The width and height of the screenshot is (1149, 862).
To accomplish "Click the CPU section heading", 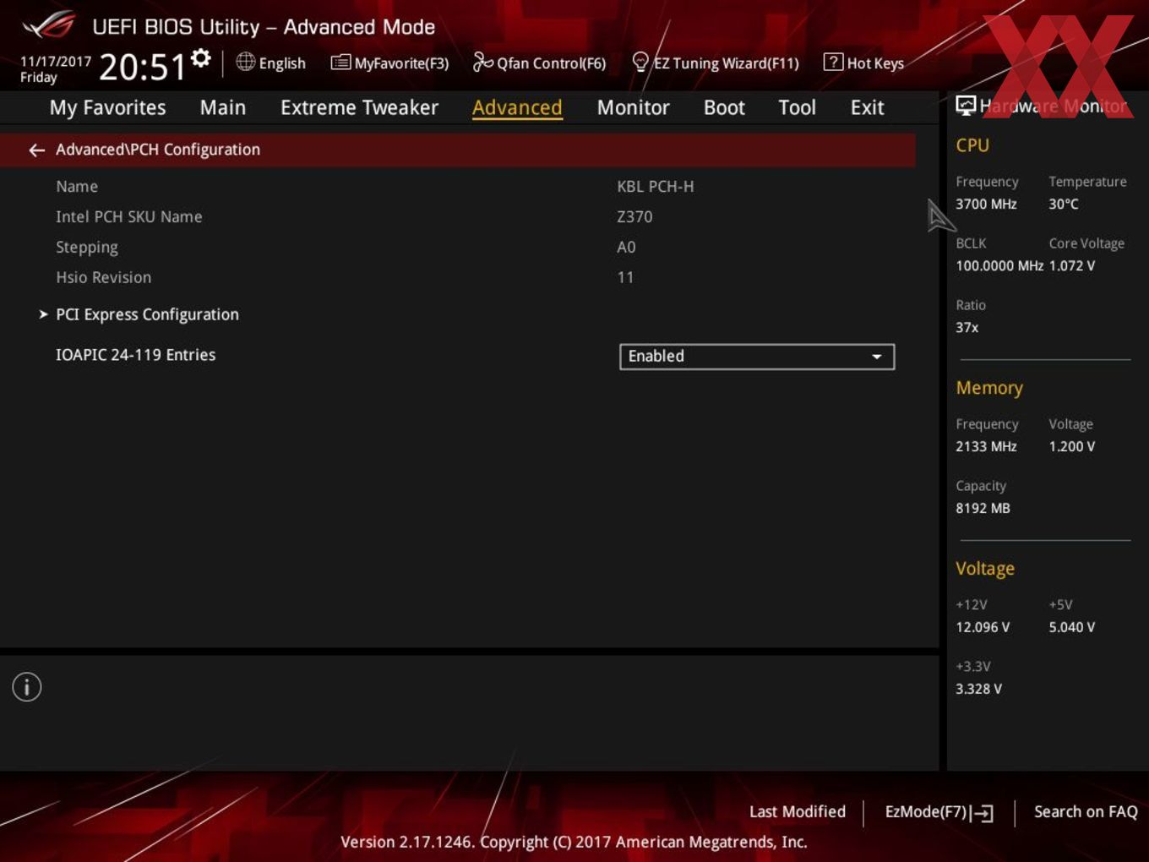I will [x=972, y=145].
